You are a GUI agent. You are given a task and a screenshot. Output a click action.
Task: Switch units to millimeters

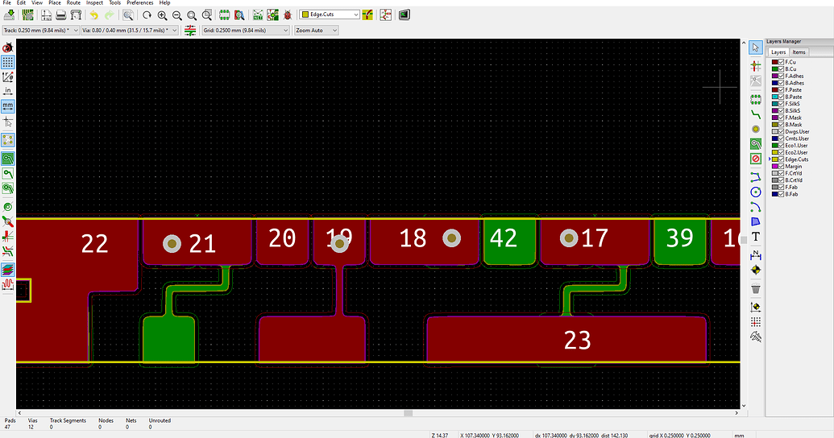click(7, 106)
